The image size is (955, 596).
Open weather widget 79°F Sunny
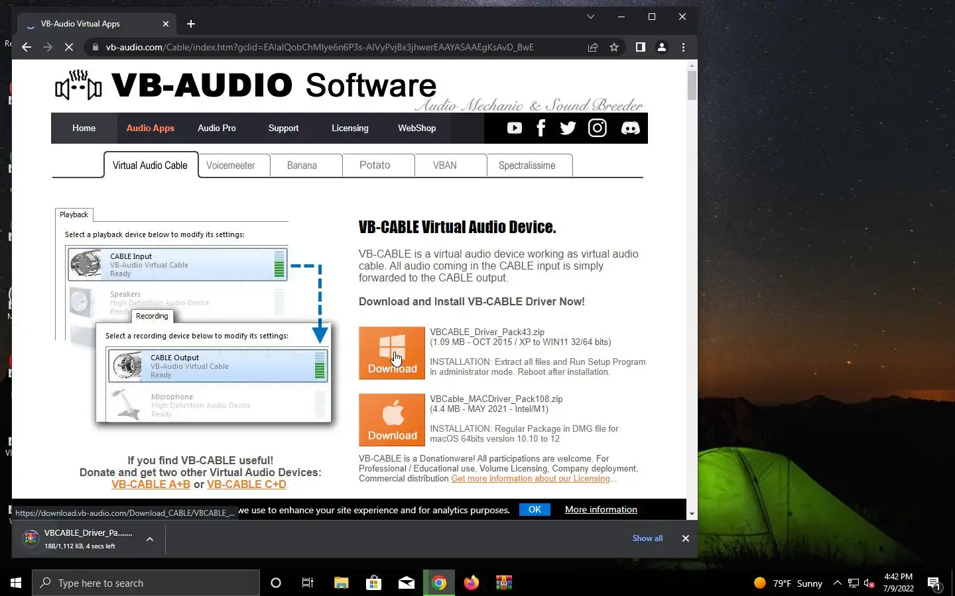point(788,583)
